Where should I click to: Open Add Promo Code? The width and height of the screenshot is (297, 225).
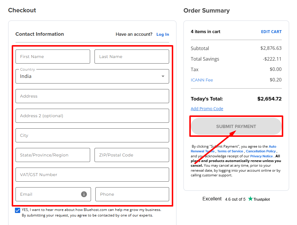207,108
